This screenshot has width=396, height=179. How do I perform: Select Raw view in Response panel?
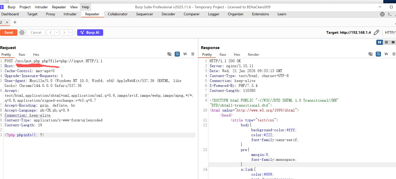coord(223,54)
